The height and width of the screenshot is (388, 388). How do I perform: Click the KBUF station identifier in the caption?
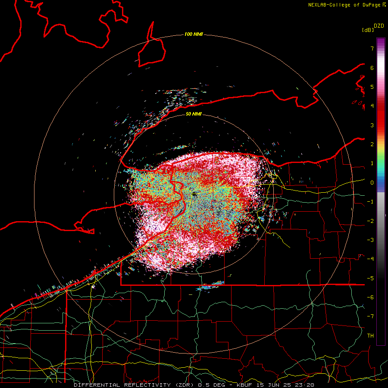pos(245,385)
